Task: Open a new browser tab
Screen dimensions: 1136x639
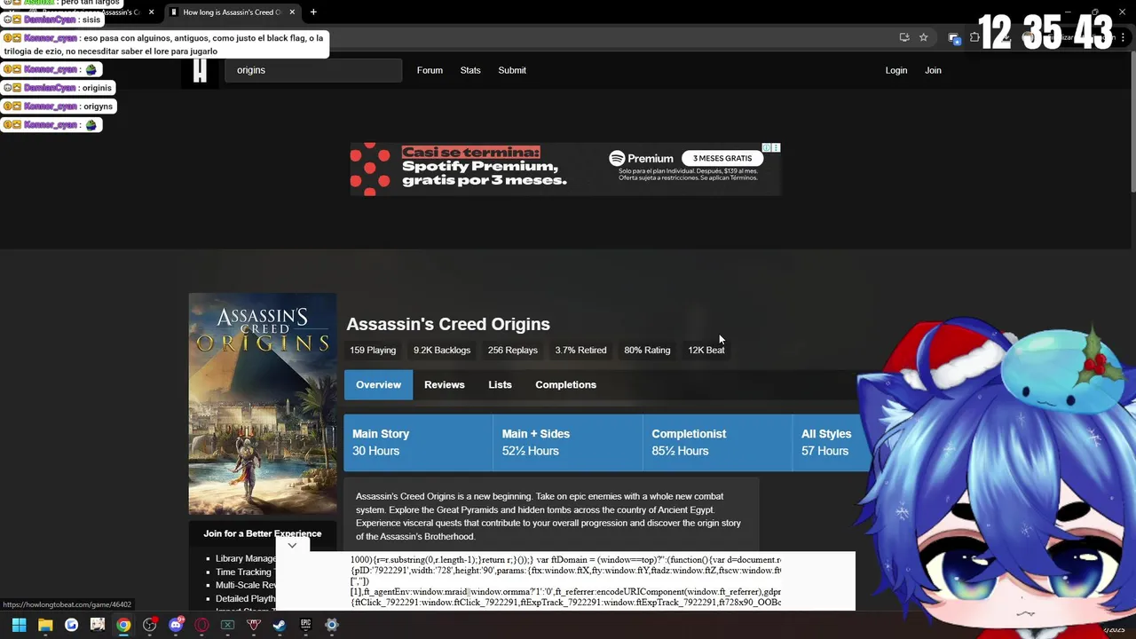Action: pyautogui.click(x=313, y=12)
